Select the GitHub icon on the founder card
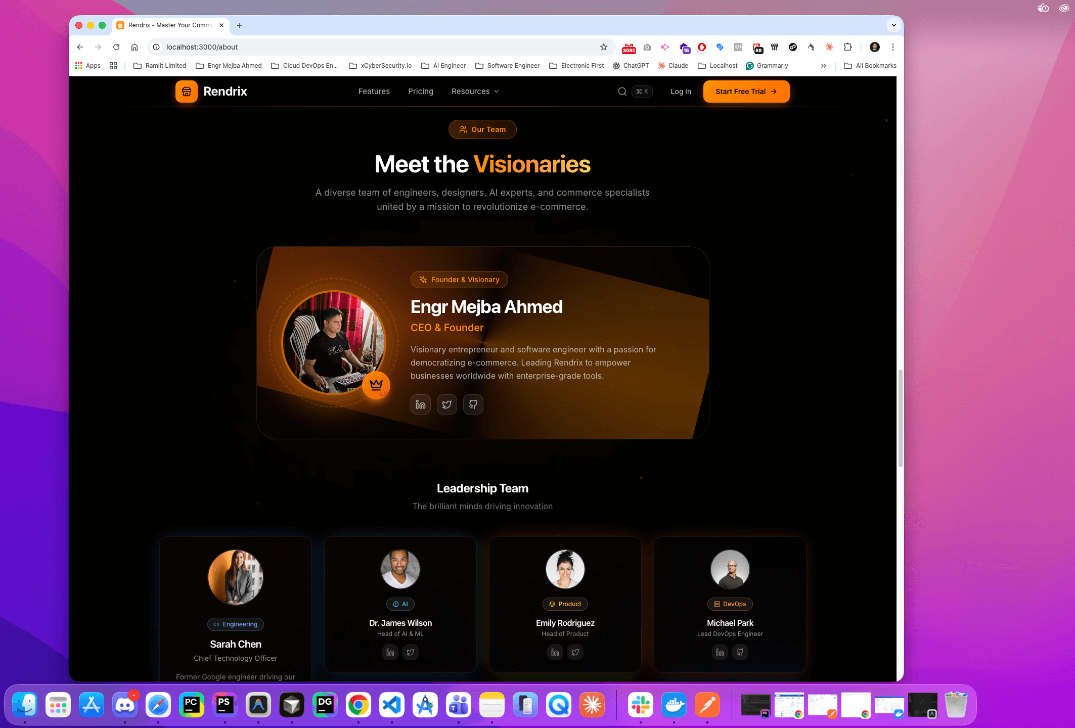The width and height of the screenshot is (1075, 728). tap(473, 404)
